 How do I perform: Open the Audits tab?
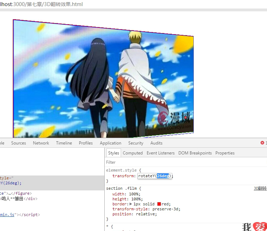156,143
